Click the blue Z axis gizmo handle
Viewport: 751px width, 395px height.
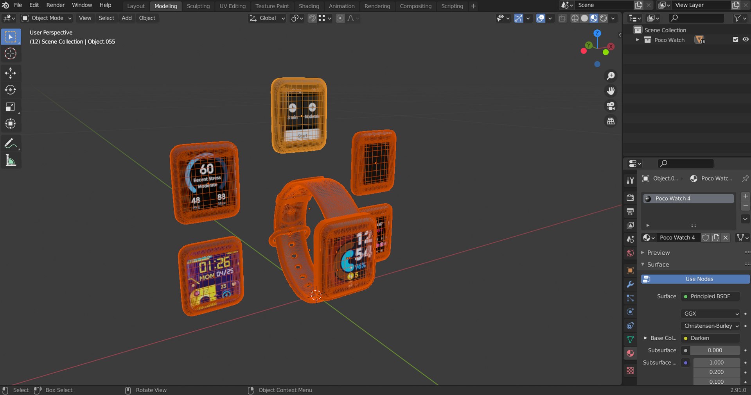point(597,33)
